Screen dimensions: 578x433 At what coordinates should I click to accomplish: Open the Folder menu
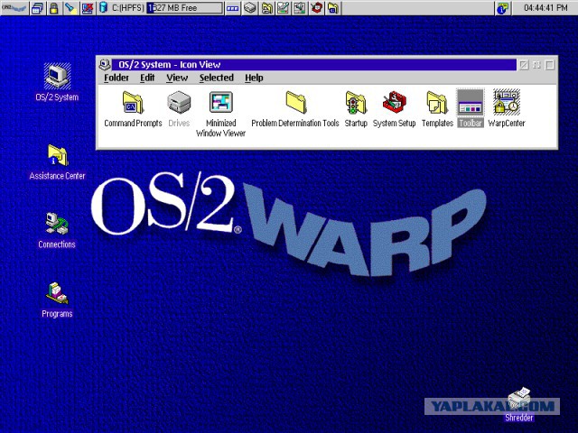[117, 78]
